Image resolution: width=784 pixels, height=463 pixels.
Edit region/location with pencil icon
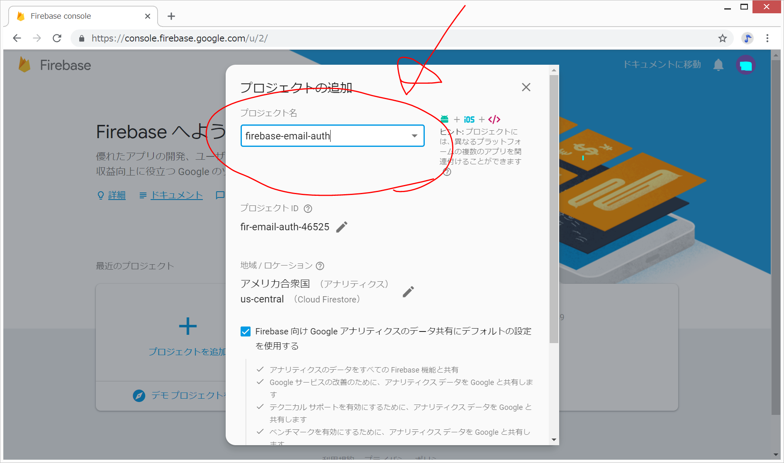(408, 292)
